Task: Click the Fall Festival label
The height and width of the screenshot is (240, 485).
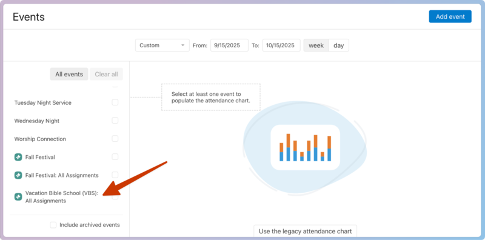Action: click(40, 157)
